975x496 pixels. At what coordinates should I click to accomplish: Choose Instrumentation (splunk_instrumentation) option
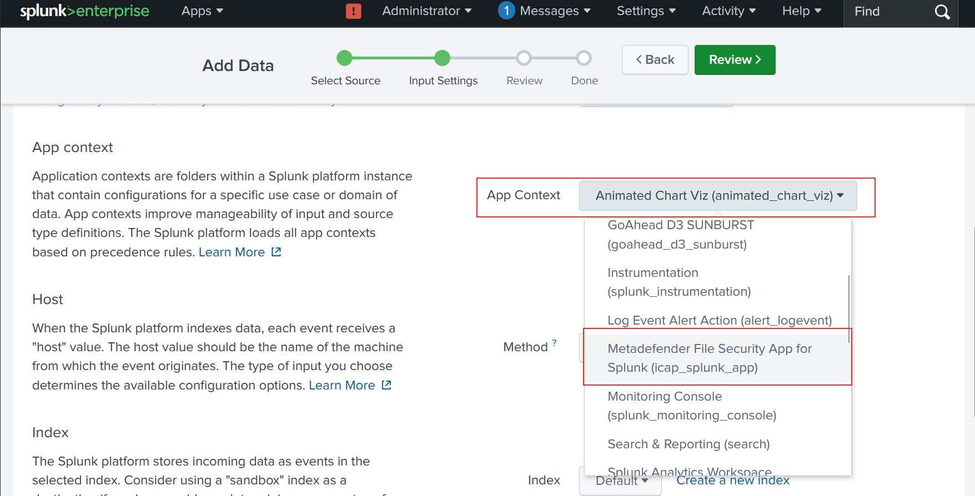717,282
